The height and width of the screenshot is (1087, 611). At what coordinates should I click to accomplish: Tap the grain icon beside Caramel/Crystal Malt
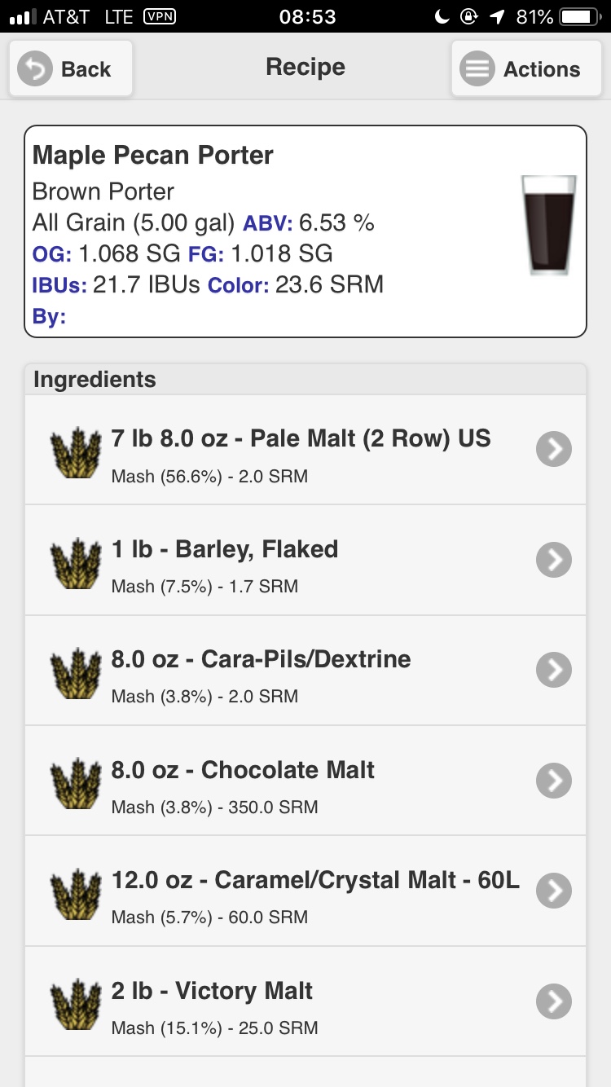click(76, 893)
